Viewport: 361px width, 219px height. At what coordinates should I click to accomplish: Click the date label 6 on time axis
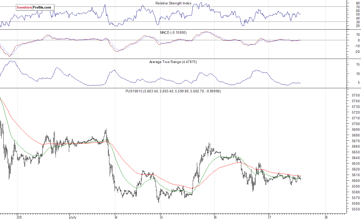pyautogui.click(x=215, y=217)
